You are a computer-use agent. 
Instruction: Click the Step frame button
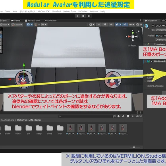[89, 16]
